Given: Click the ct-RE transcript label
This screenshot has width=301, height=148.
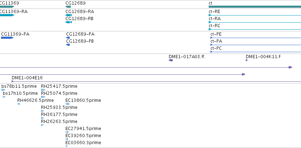Looking at the screenshot, I should pos(214,12).
